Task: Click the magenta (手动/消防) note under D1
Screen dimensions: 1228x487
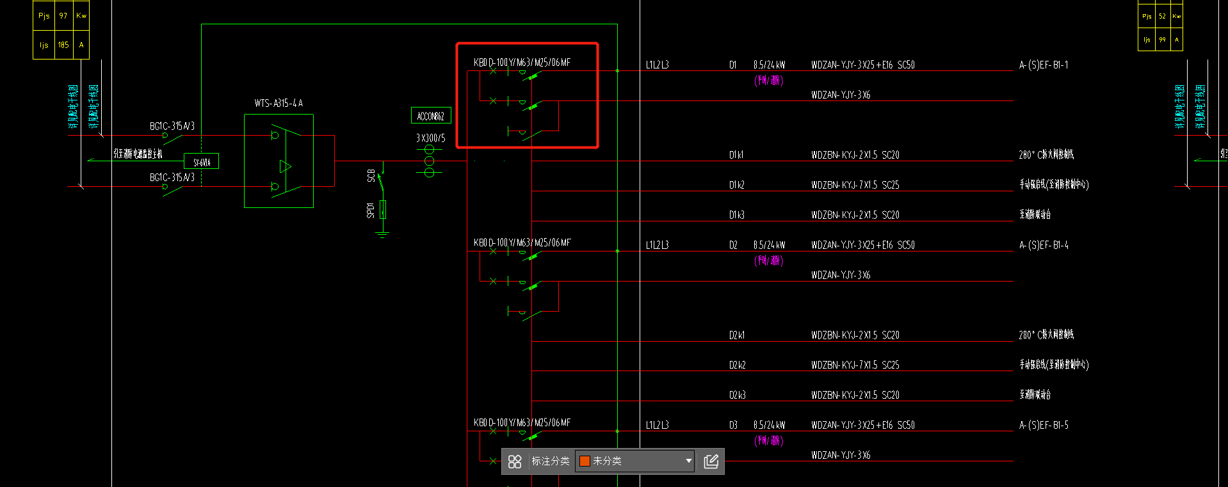Action: (769, 80)
